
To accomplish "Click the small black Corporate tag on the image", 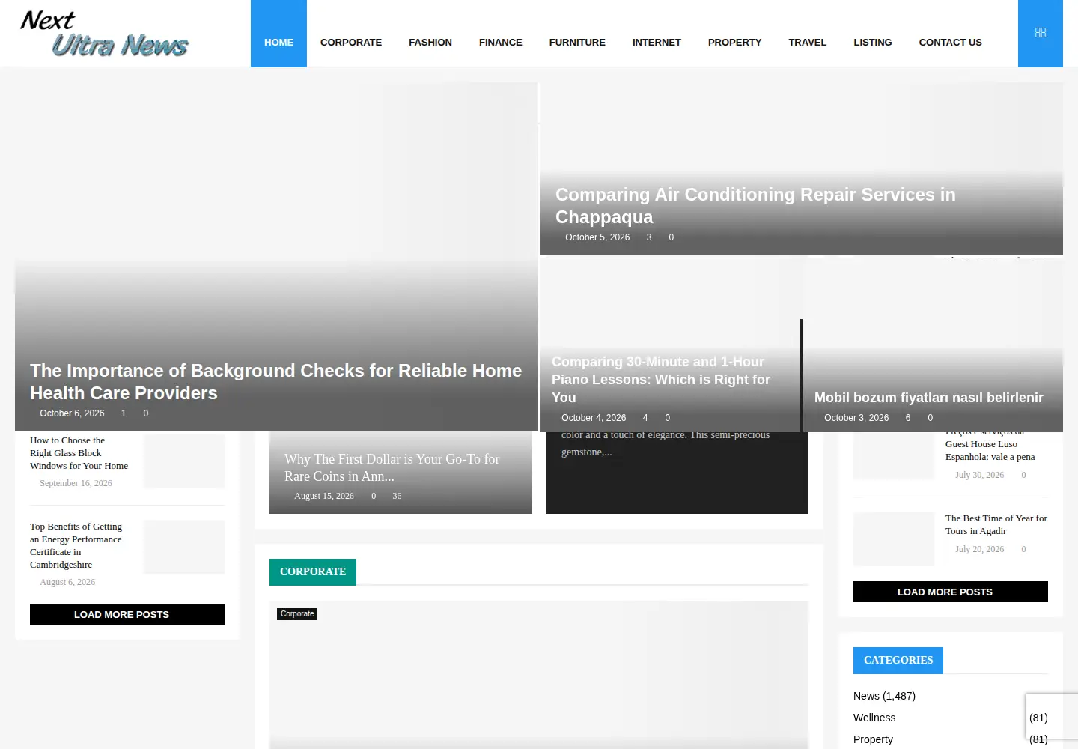I will pyautogui.click(x=297, y=614).
